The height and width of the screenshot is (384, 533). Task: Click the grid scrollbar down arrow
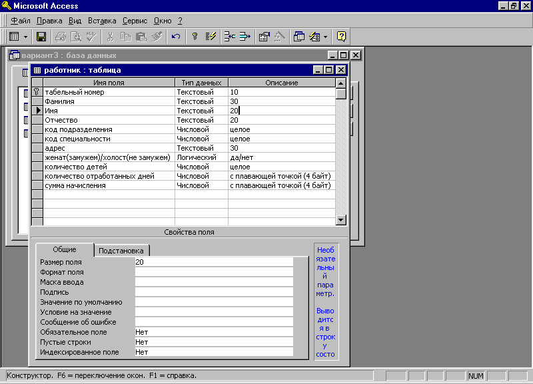coord(341,220)
